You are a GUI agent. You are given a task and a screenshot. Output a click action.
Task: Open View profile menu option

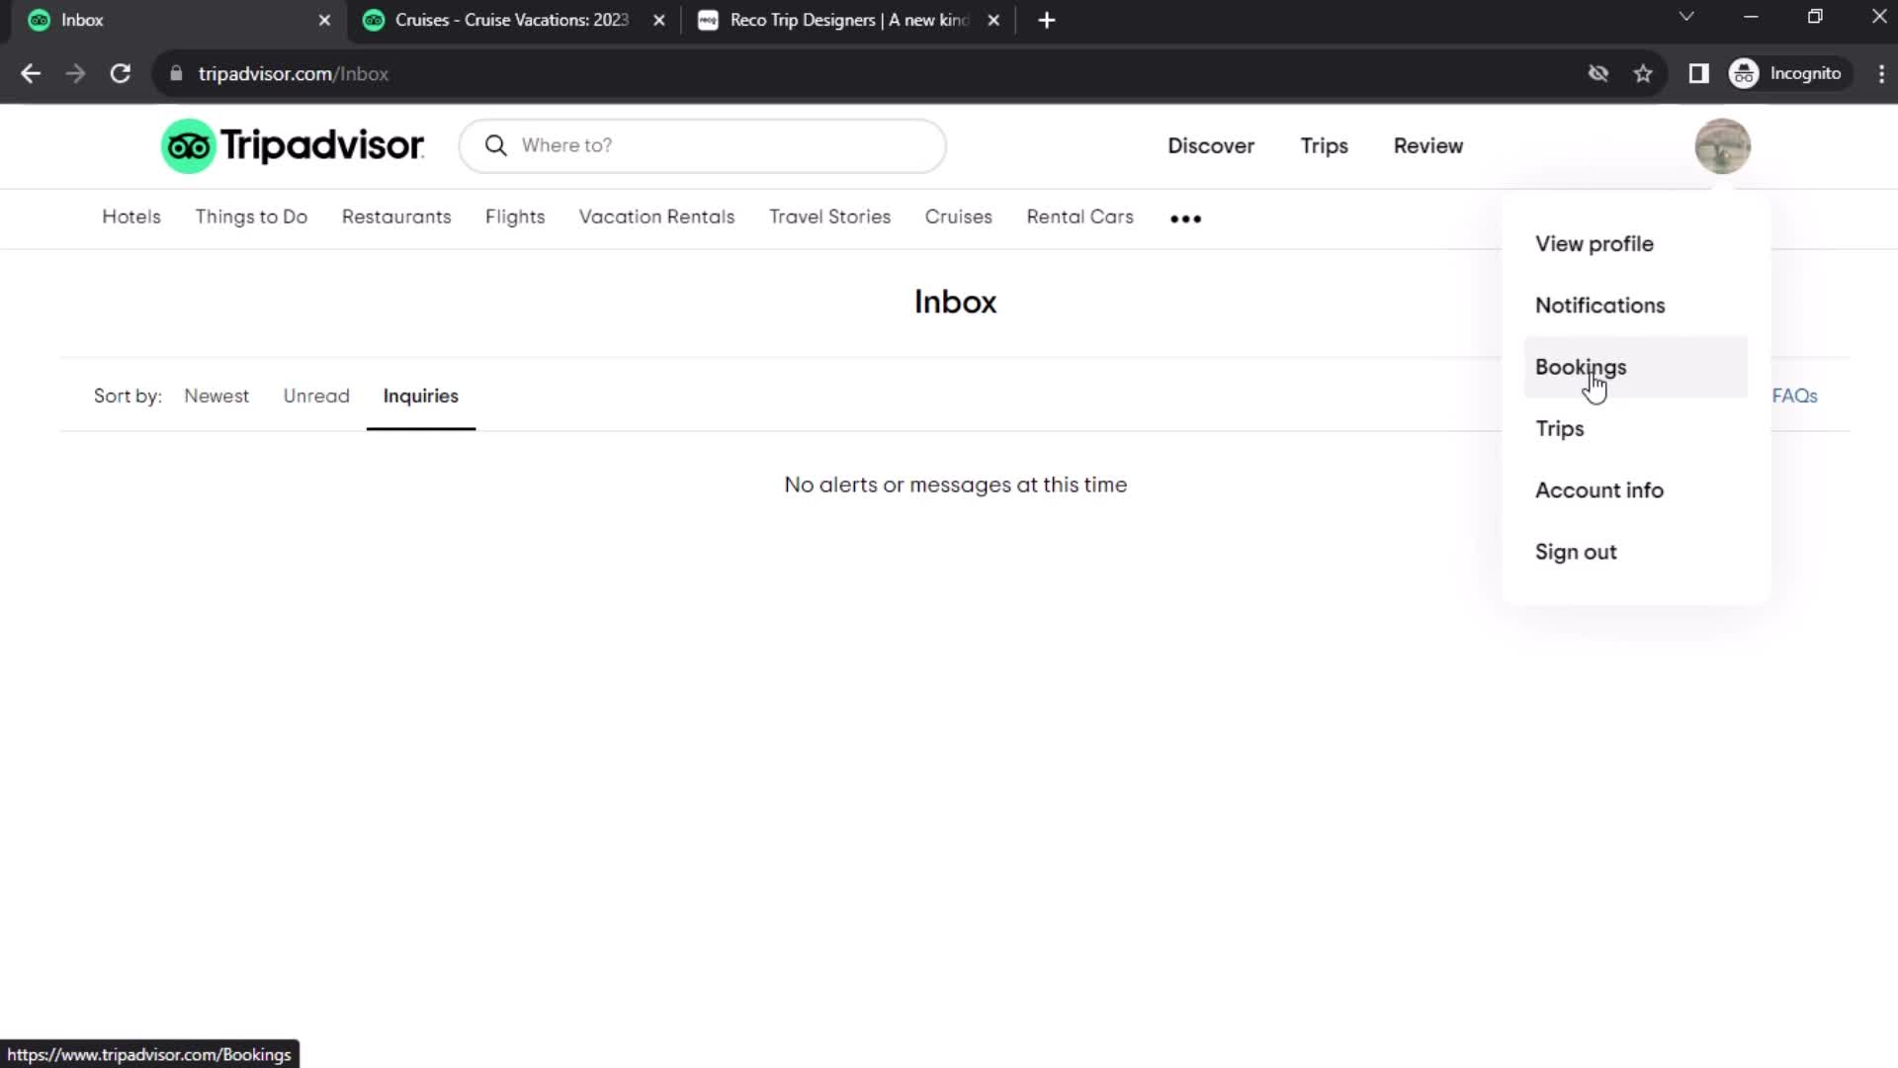[x=1595, y=244]
